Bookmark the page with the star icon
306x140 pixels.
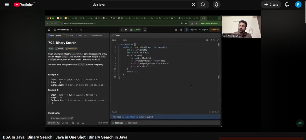[186, 23]
